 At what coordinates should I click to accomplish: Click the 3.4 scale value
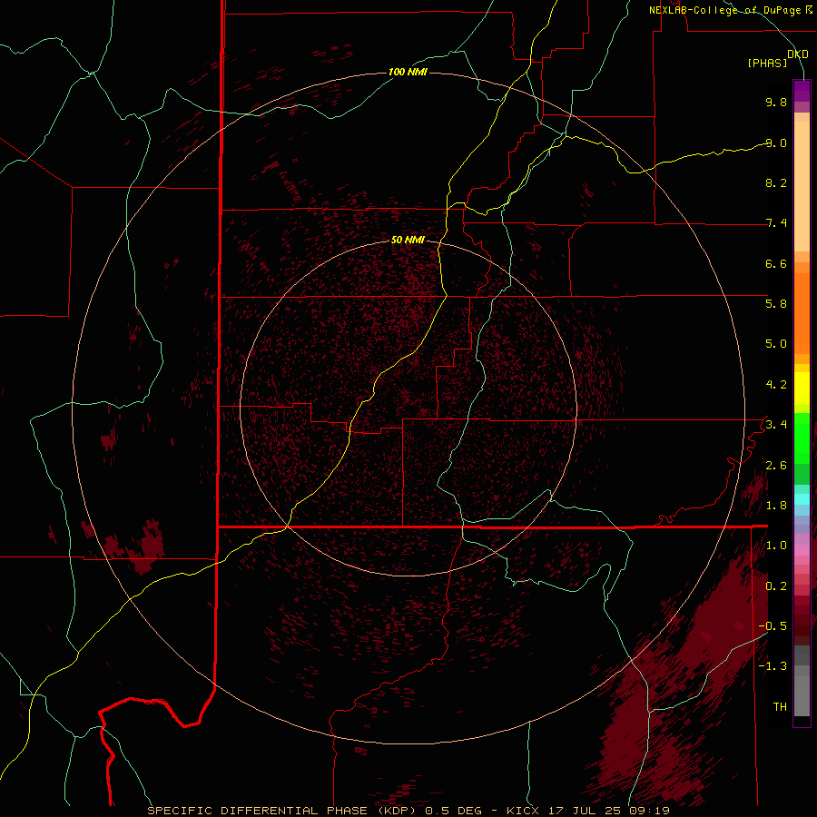(x=776, y=425)
